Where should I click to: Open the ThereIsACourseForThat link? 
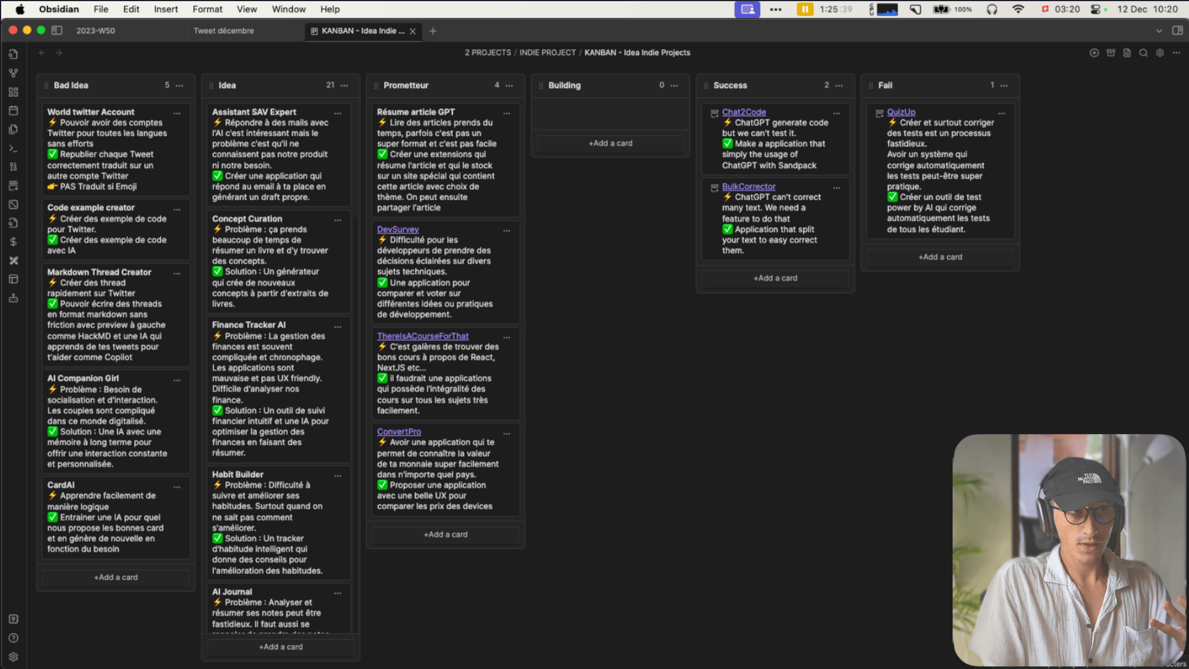423,336
